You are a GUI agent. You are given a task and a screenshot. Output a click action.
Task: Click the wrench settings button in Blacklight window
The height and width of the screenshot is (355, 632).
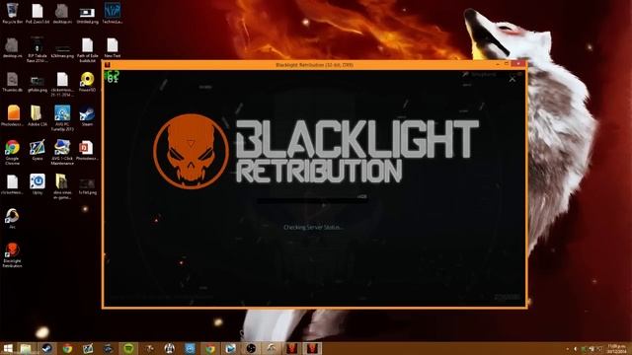point(466,75)
